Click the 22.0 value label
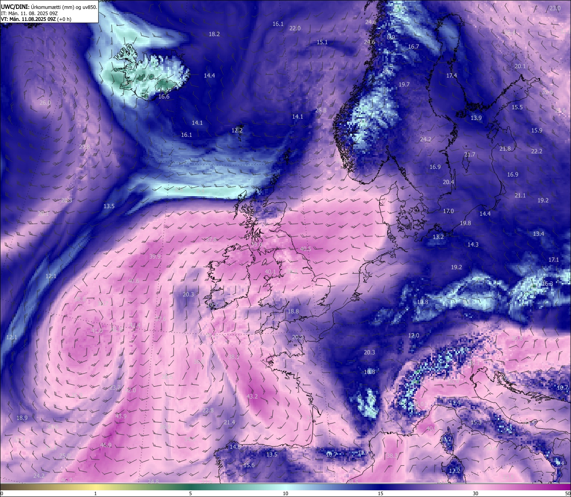Image resolution: width=571 pixels, height=497 pixels. pyautogui.click(x=295, y=28)
